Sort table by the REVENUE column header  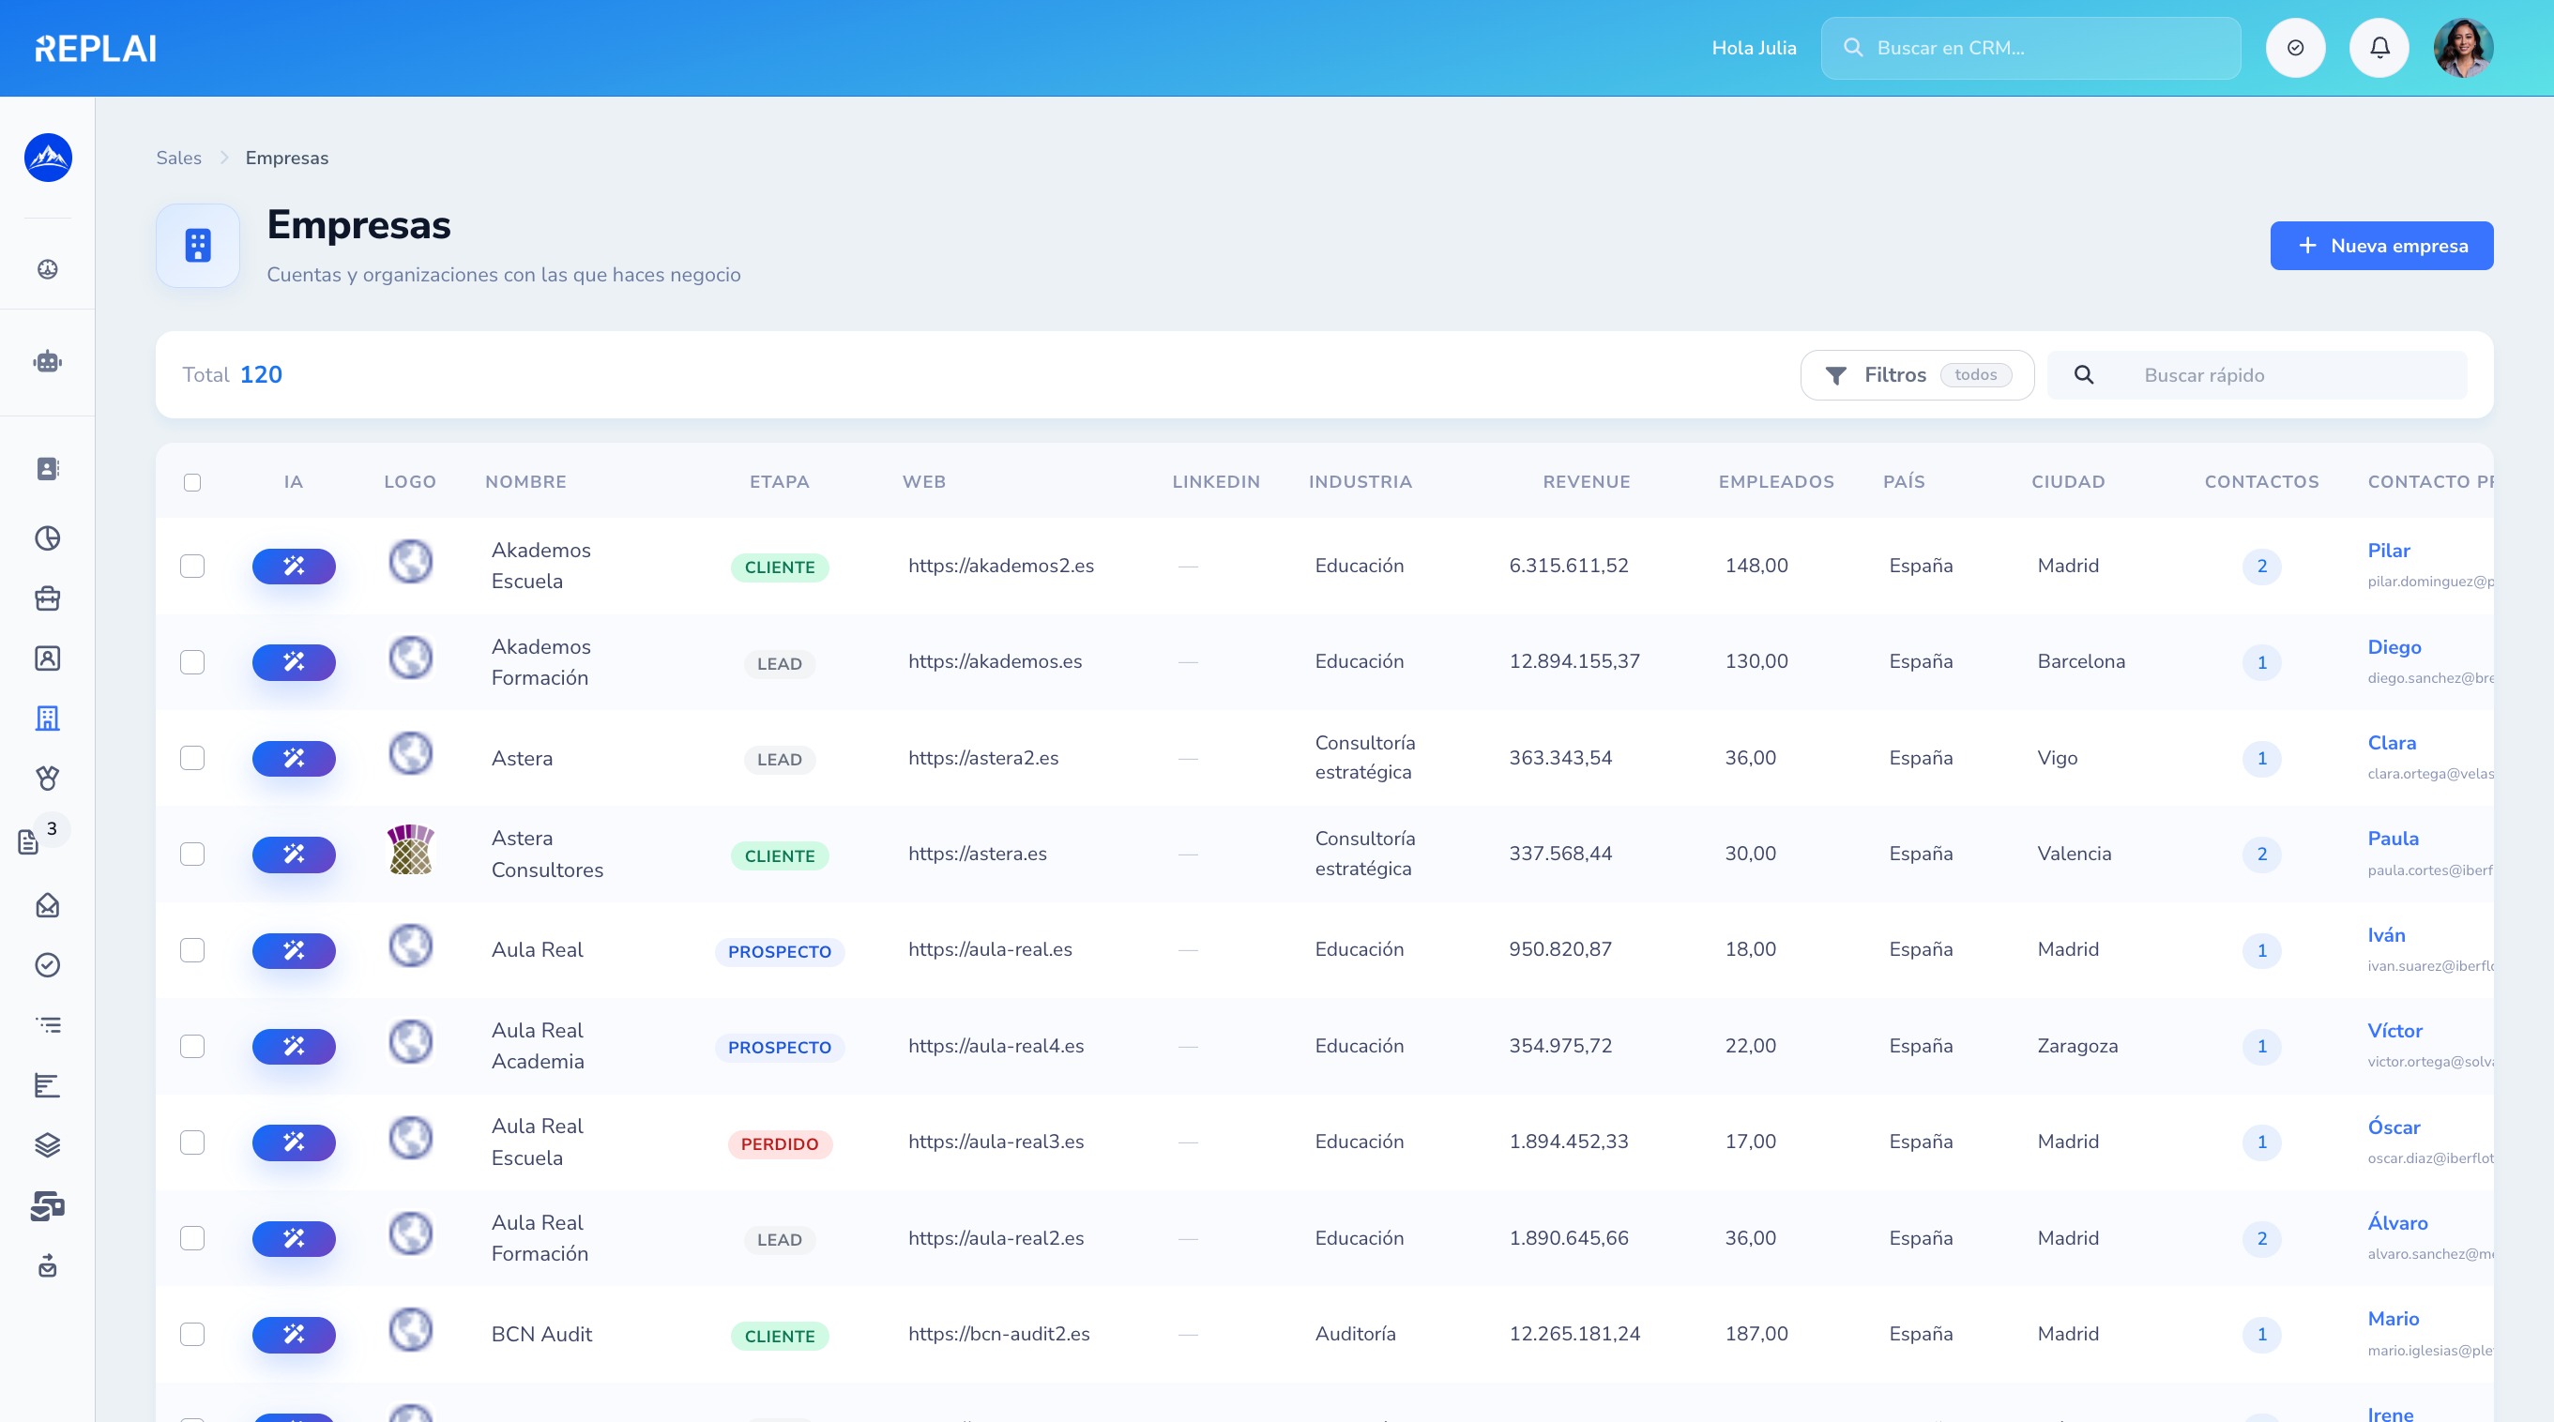(1587, 481)
